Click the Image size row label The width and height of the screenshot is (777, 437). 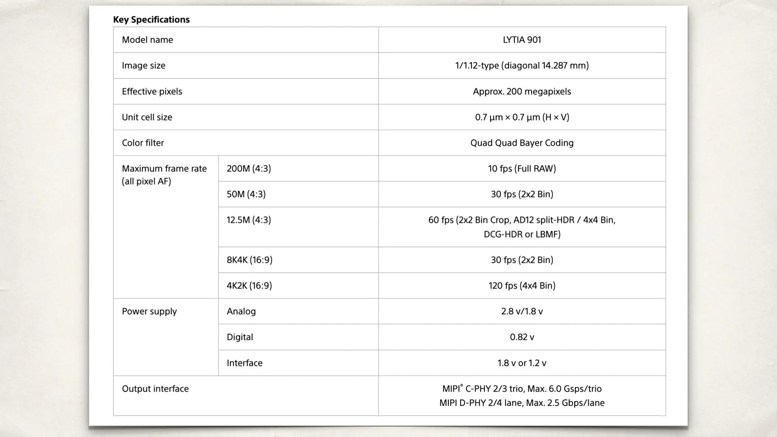pos(144,66)
